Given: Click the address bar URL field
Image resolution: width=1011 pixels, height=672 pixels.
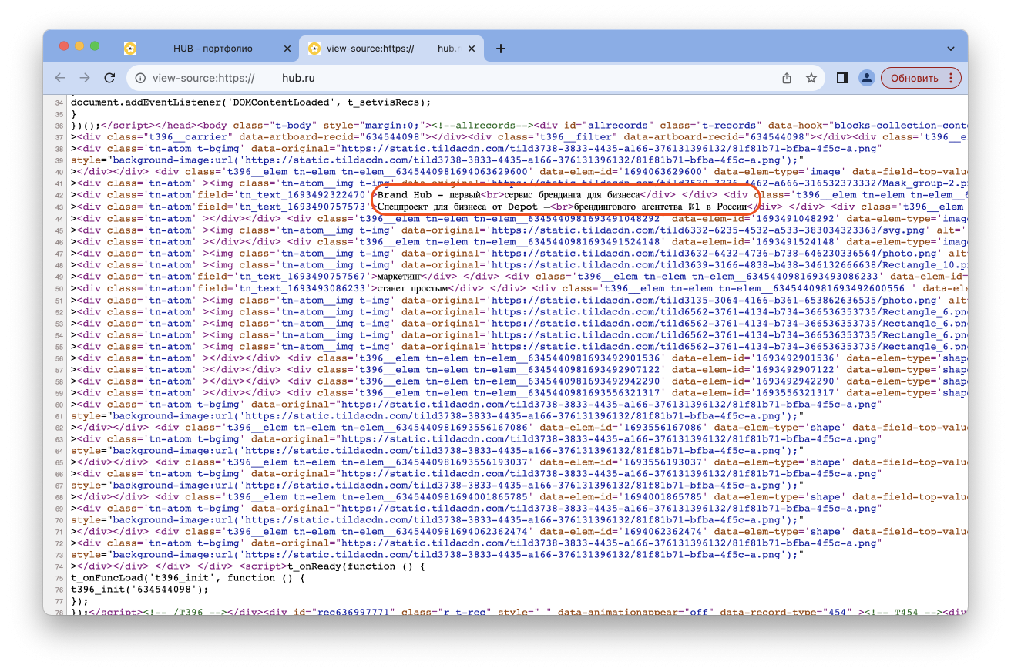Looking at the screenshot, I should 462,78.
